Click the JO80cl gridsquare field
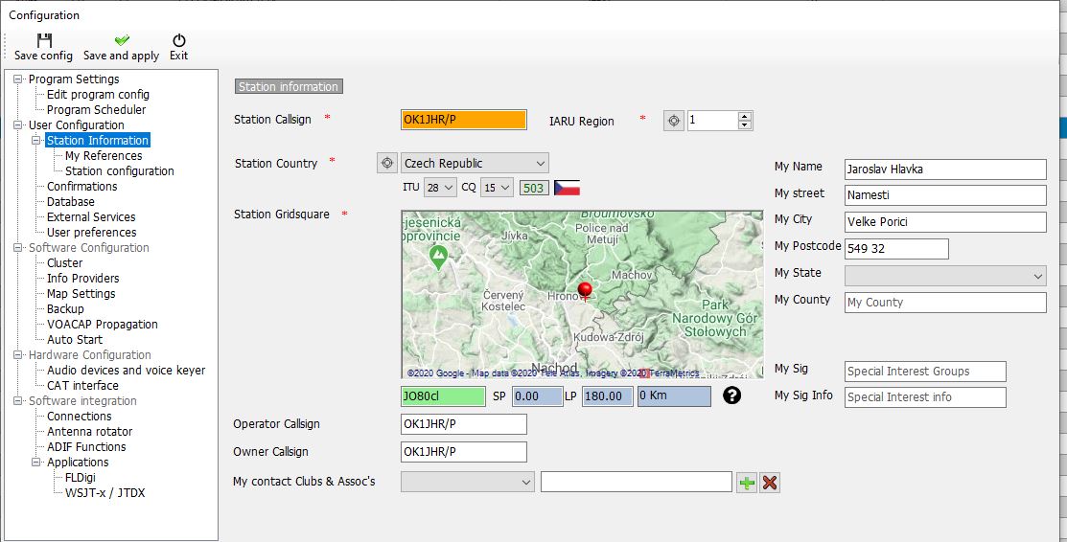The height and width of the screenshot is (542, 1067). [x=443, y=395]
